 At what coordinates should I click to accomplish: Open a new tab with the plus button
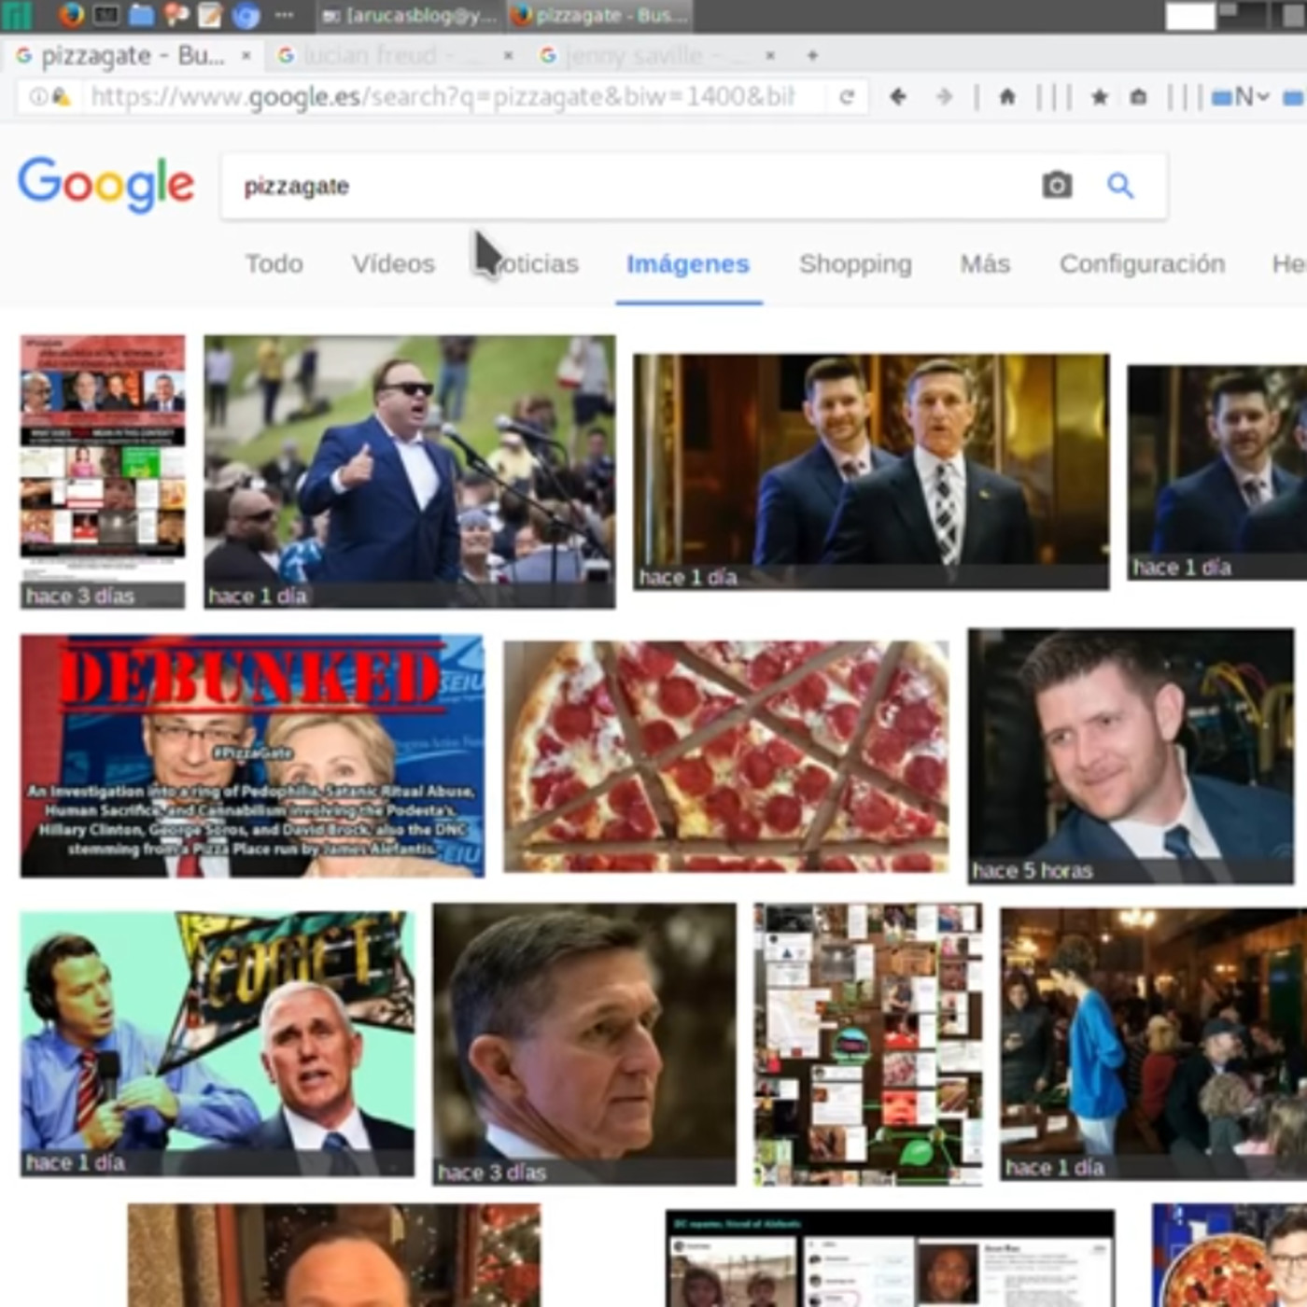click(812, 56)
